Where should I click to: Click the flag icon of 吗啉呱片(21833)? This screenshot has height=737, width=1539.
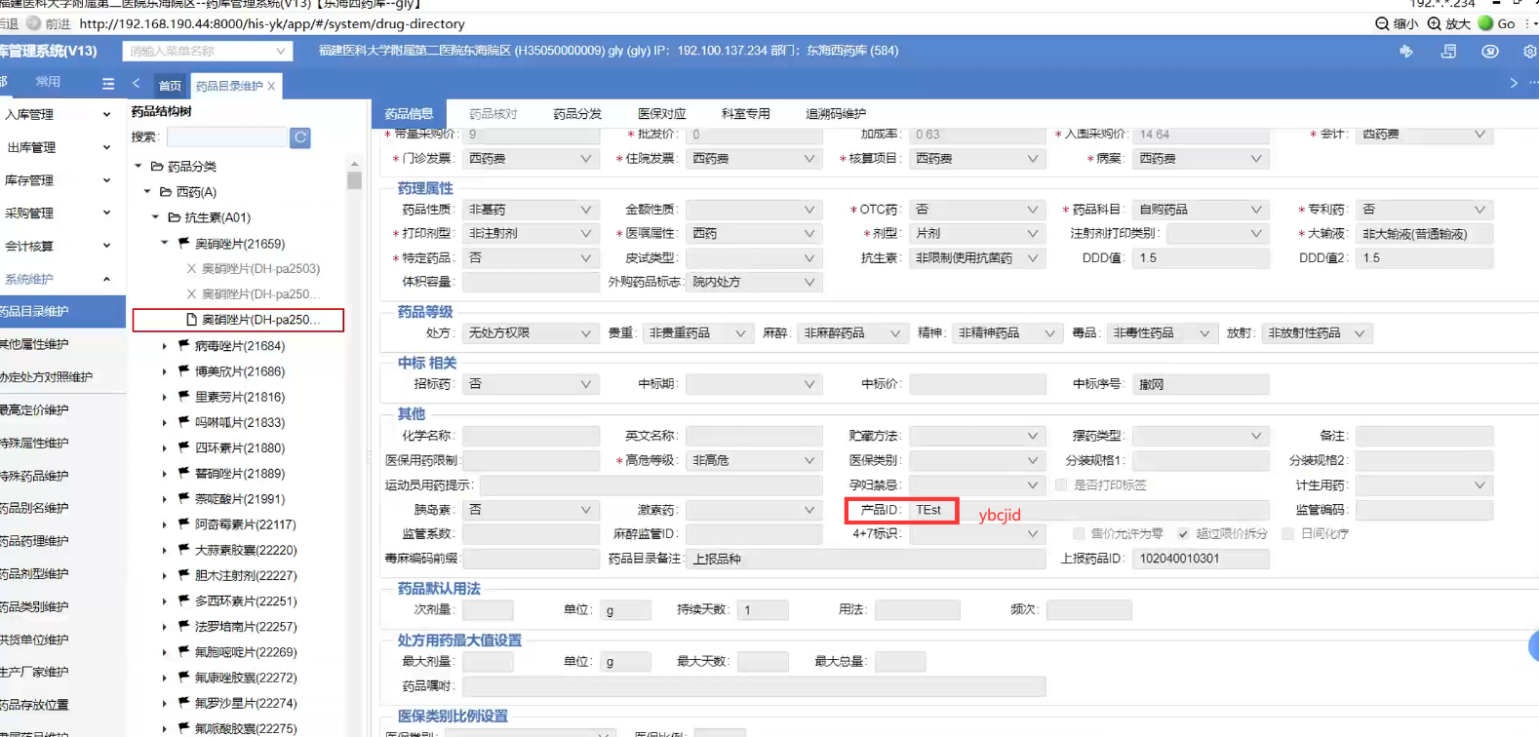click(x=183, y=422)
